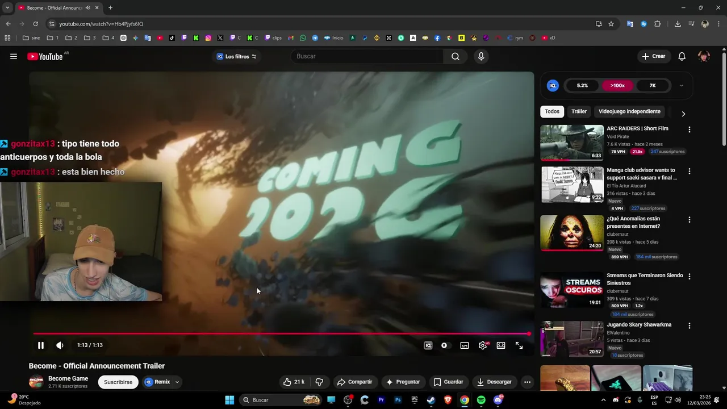Click the Preguntar button
727x409 pixels.
(403, 382)
